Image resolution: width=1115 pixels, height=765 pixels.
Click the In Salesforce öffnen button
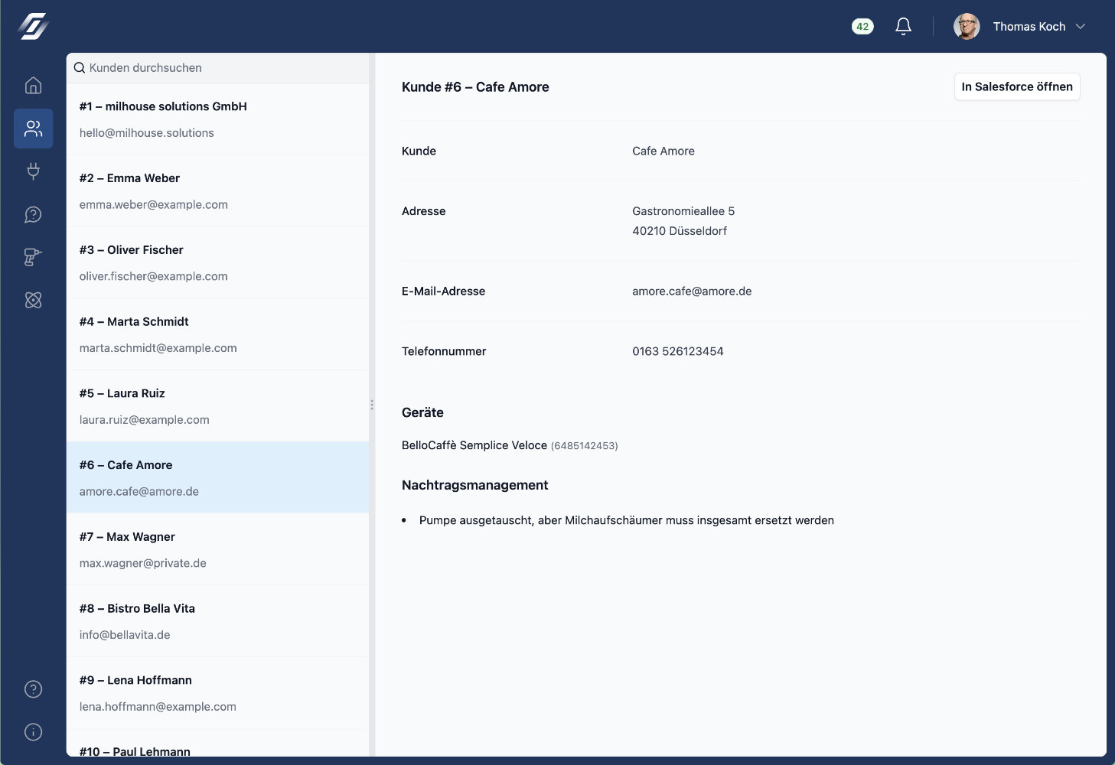[x=1017, y=86]
